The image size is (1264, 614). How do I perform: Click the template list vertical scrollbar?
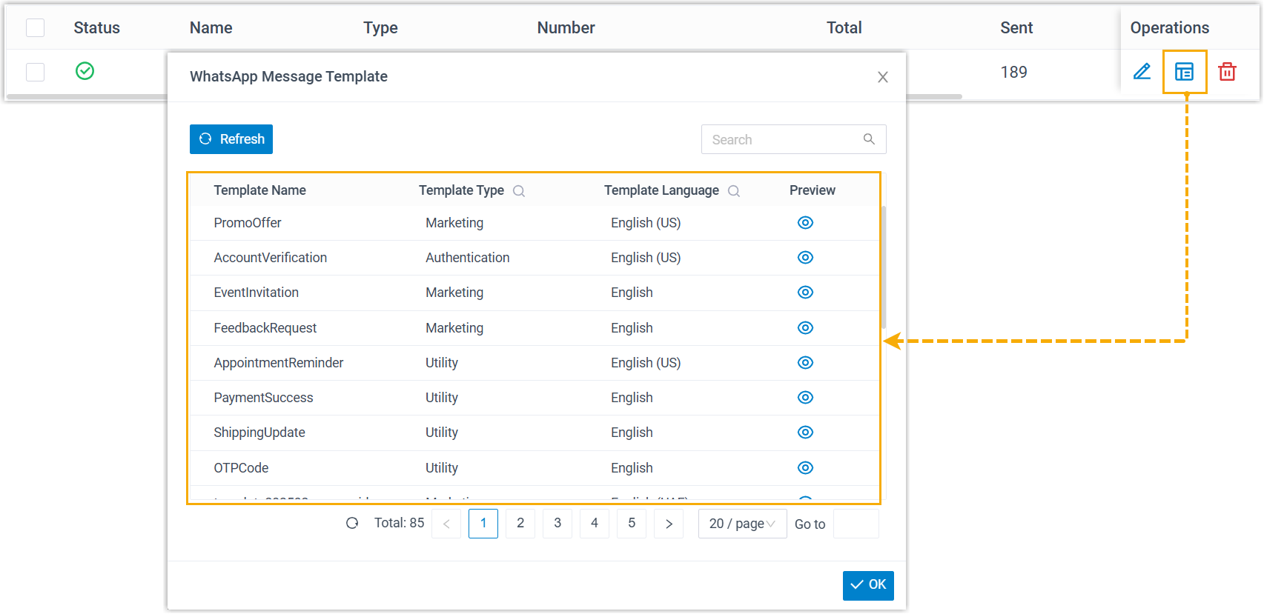pos(884,267)
